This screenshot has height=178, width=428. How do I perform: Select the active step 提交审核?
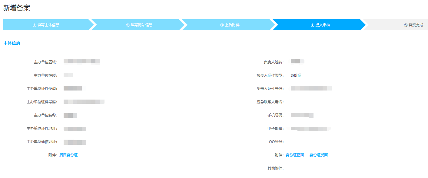coord(320,25)
